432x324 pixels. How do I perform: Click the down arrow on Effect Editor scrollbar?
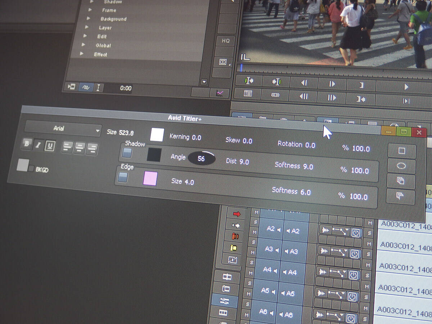(x=204, y=82)
